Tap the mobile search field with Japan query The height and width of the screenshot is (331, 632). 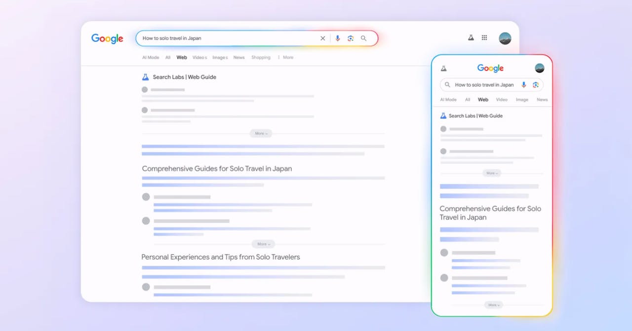click(x=492, y=85)
